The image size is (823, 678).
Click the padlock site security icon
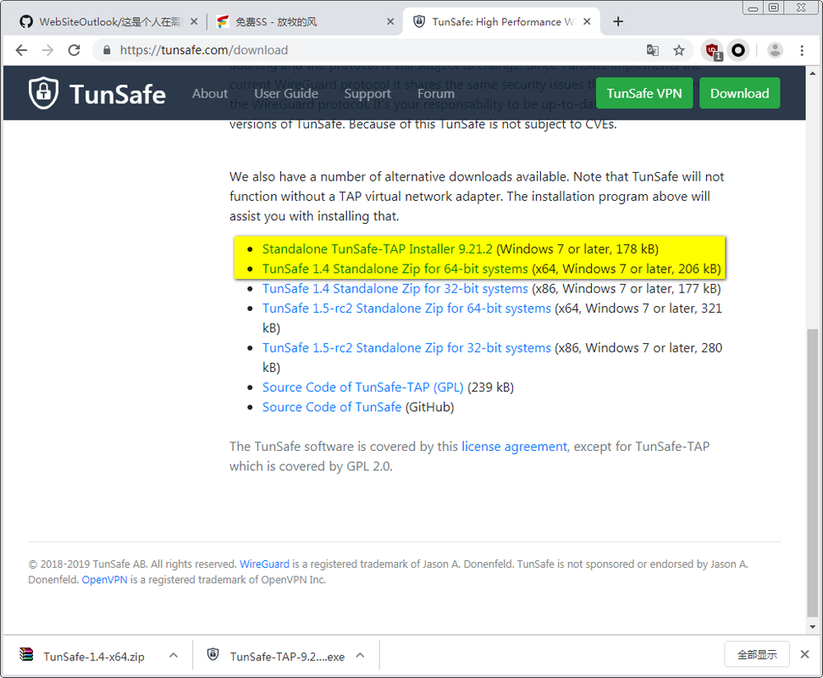point(107,50)
